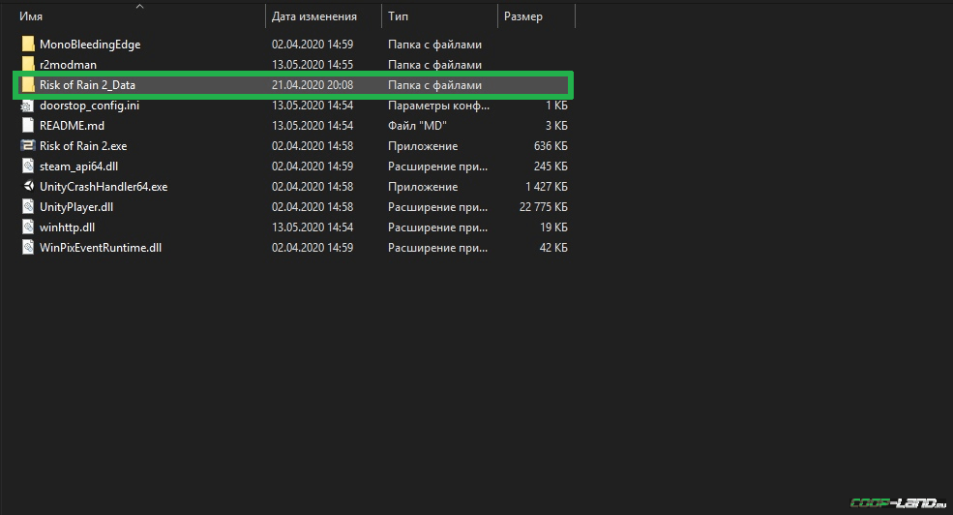Click the README.md blank file icon
The width and height of the screenshot is (953, 515).
(27, 125)
